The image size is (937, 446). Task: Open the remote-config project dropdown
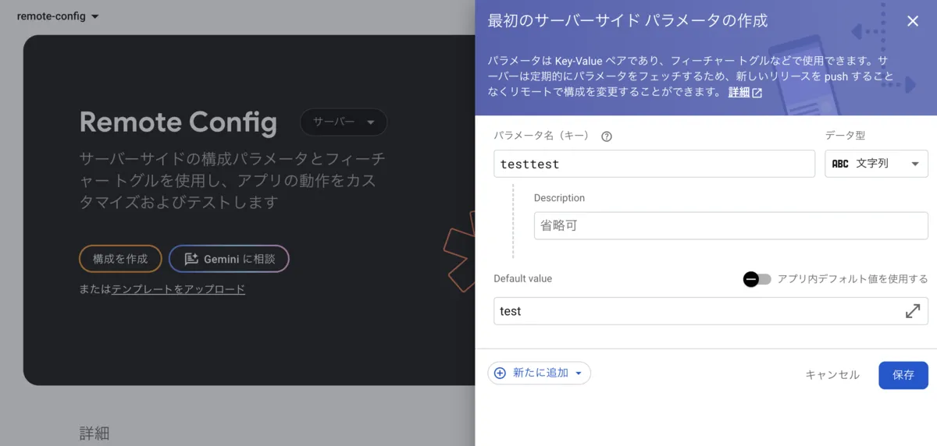coord(58,16)
